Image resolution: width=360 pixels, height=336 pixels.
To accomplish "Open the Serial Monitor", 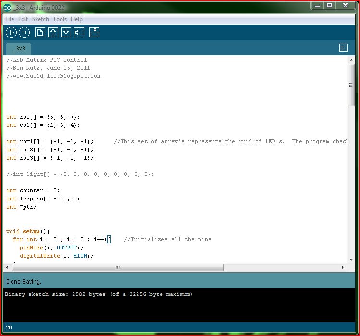I will [x=94, y=32].
